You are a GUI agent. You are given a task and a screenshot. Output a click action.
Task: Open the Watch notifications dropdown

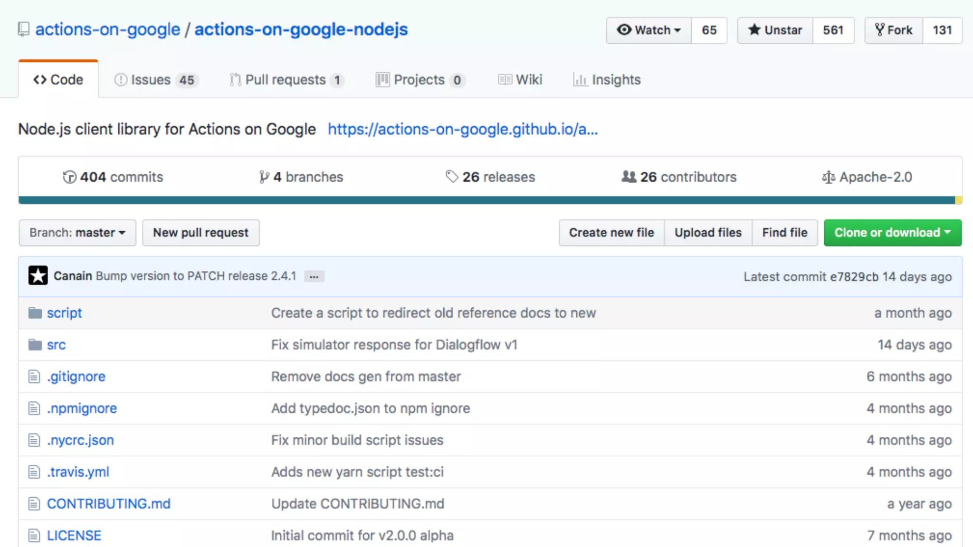click(649, 30)
